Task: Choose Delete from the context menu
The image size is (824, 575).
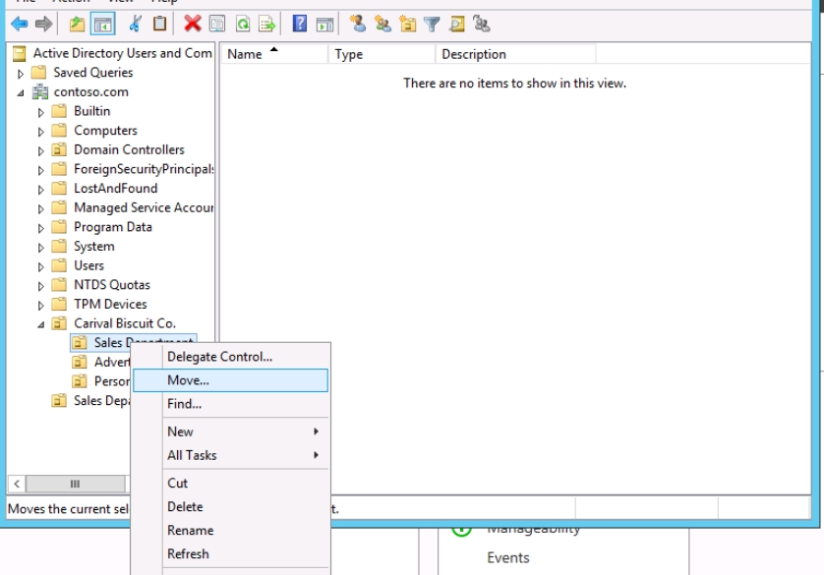Action: tap(231, 507)
